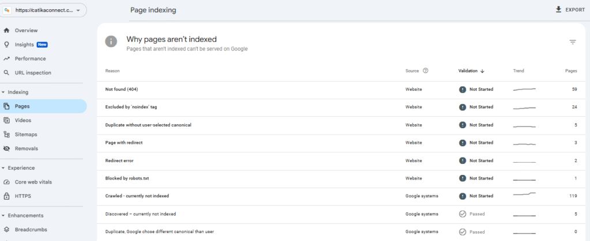This screenshot has height=241, width=590.
Task: Click the Videos icon in sidebar
Action: pos(6,120)
